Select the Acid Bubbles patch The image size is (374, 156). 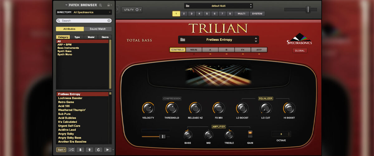67,118
